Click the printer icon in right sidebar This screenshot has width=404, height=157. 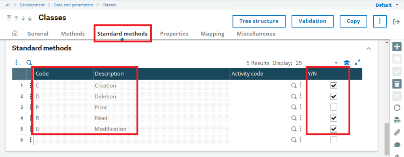[x=397, y=120]
